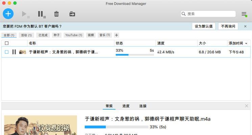This screenshot has height=135, width=252.
Task: Tick the select-all header checkbox
Action: coord(7,43)
